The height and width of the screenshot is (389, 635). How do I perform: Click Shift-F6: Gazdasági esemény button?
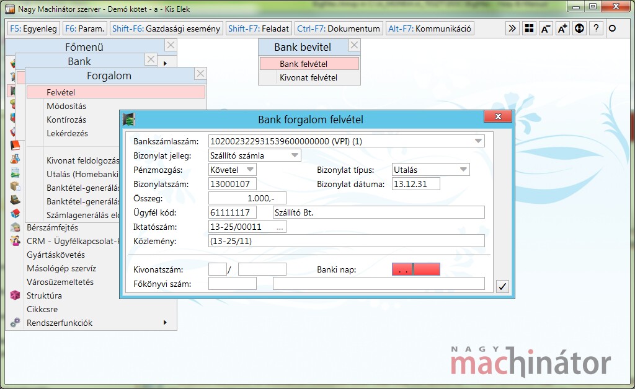[166, 28]
